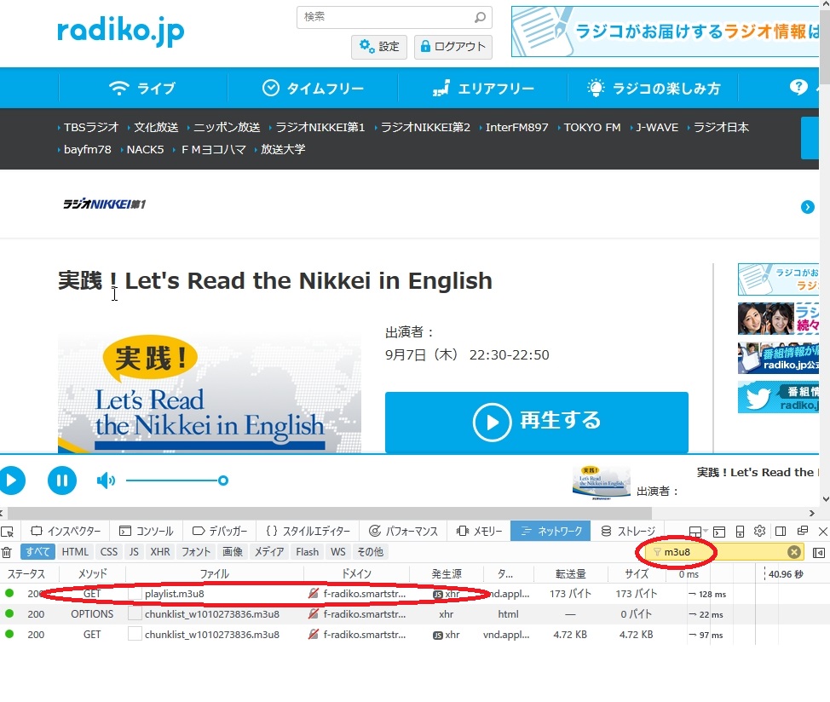Open responsive design mode icon
The height and width of the screenshot is (702, 830).
coord(740,531)
